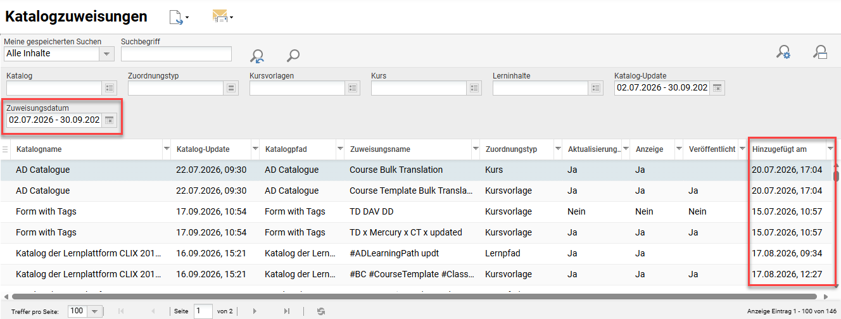This screenshot has height=319, width=841.
Task: Click 'Anzeige Eintrag 1 - 100 von 146' text
Action: 792,311
